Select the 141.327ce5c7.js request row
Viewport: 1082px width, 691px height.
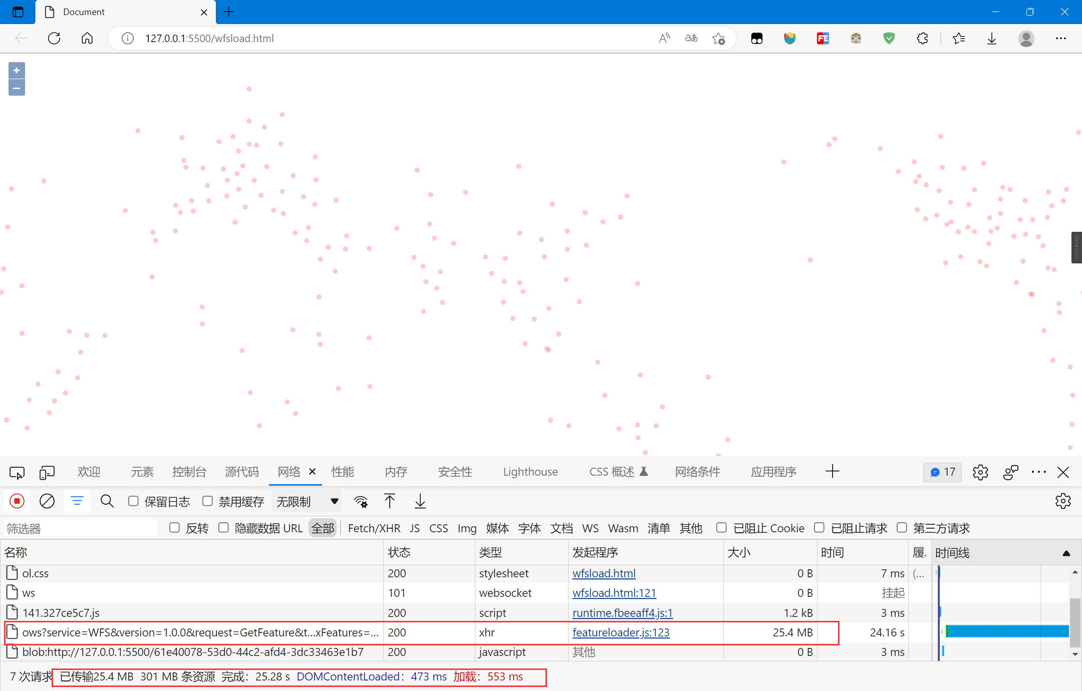[466, 613]
